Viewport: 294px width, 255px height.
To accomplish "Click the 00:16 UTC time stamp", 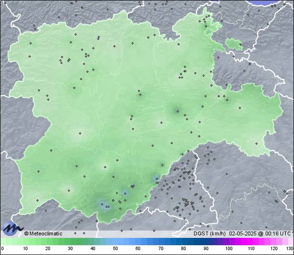I will 277,233.
